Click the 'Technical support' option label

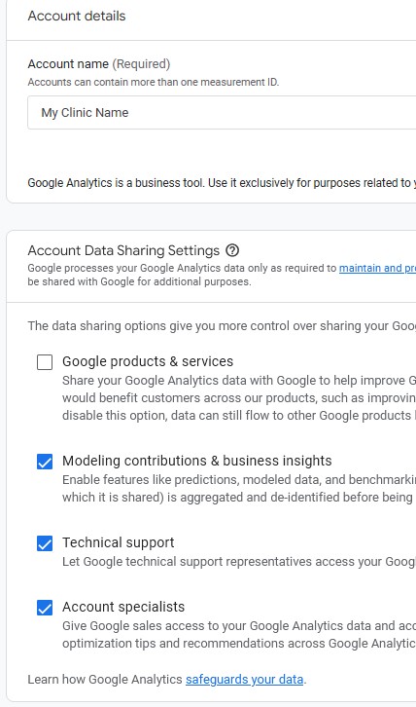[x=118, y=542]
